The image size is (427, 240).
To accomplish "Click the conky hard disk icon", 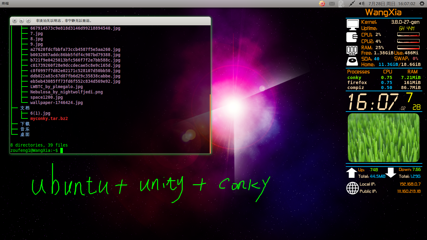I will (352, 61).
